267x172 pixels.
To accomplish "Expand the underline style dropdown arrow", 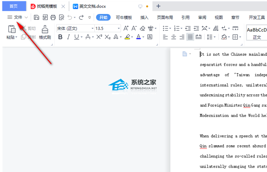I will point(82,37).
